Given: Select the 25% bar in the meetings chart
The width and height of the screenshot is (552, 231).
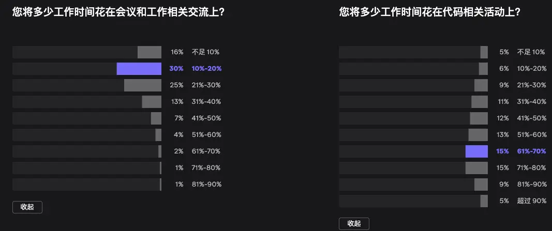Looking at the screenshot, I should 143,85.
